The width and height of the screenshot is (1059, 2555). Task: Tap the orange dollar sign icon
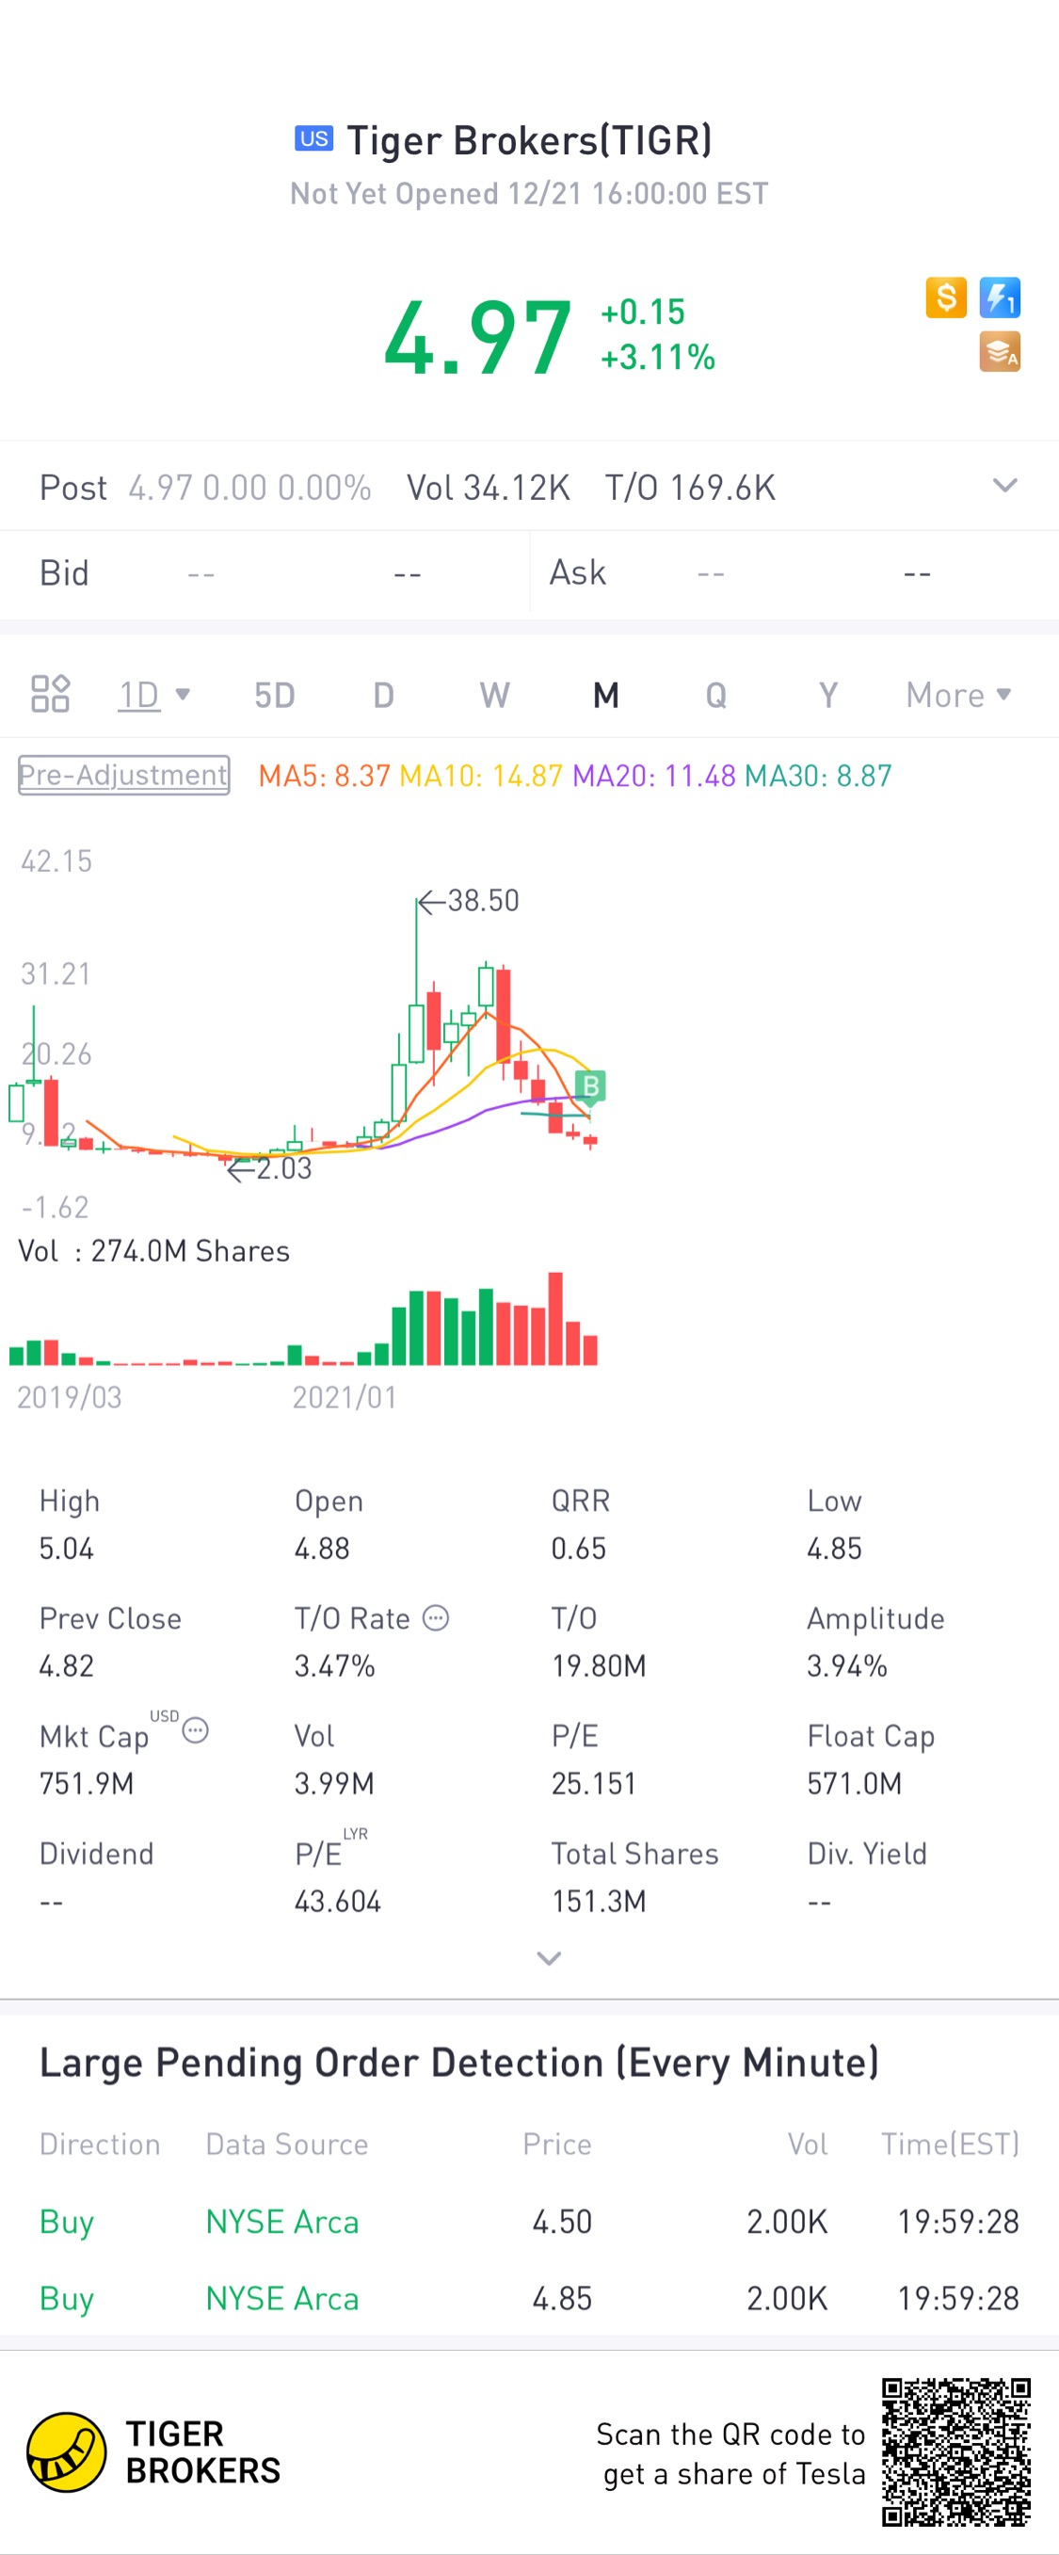pos(945,297)
